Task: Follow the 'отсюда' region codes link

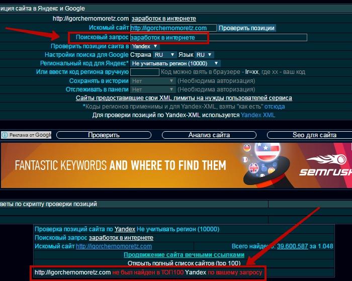Action: (x=275, y=107)
